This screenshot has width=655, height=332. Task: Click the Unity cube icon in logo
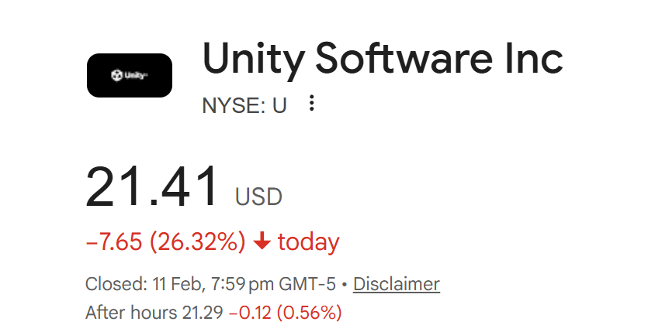pos(116,76)
